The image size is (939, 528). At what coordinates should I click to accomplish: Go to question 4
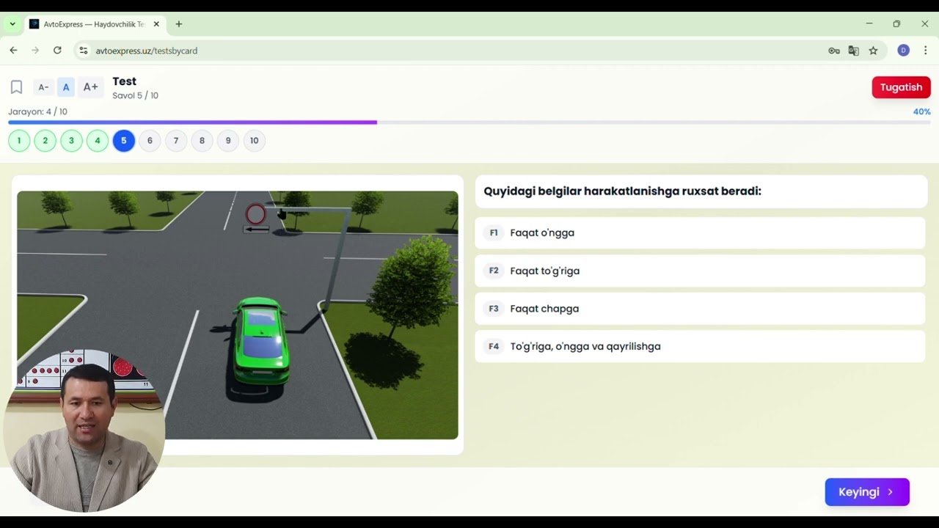[98, 141]
